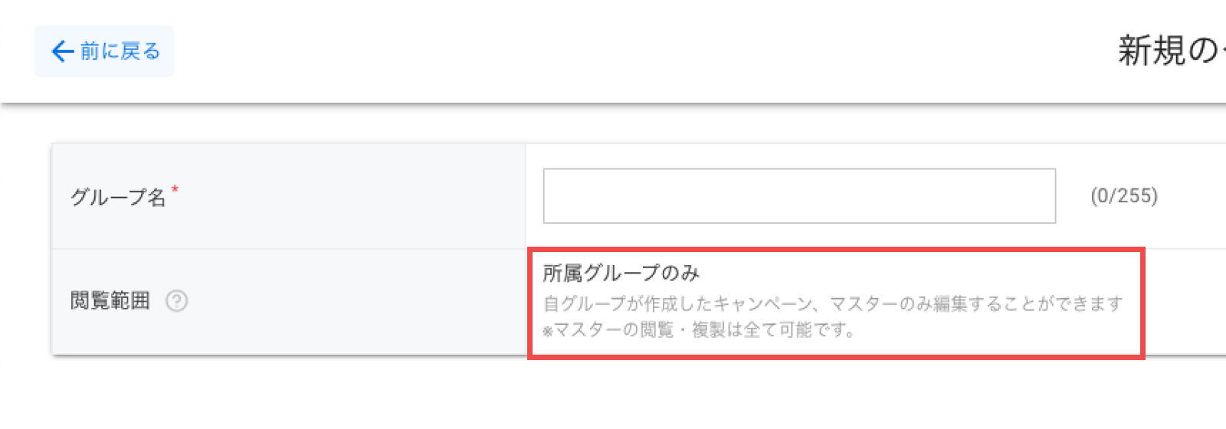The image size is (1226, 429).
Task: Click the 名 character in グループ名
Action: 157,197
